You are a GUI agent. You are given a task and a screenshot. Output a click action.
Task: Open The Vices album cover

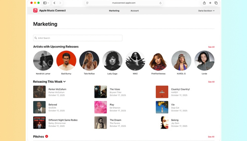coord(101,92)
